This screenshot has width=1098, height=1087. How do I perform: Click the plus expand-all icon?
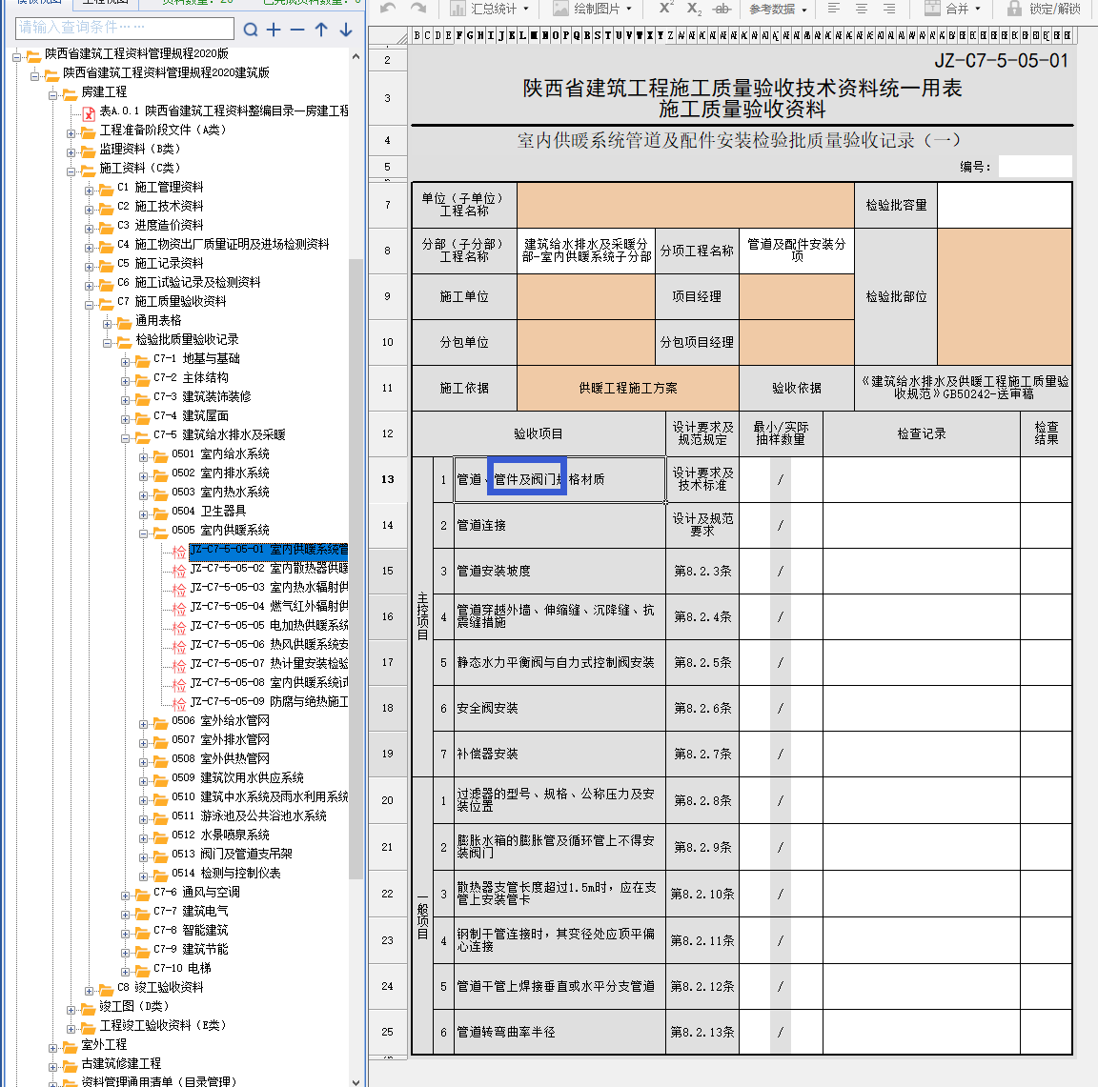coord(274,30)
